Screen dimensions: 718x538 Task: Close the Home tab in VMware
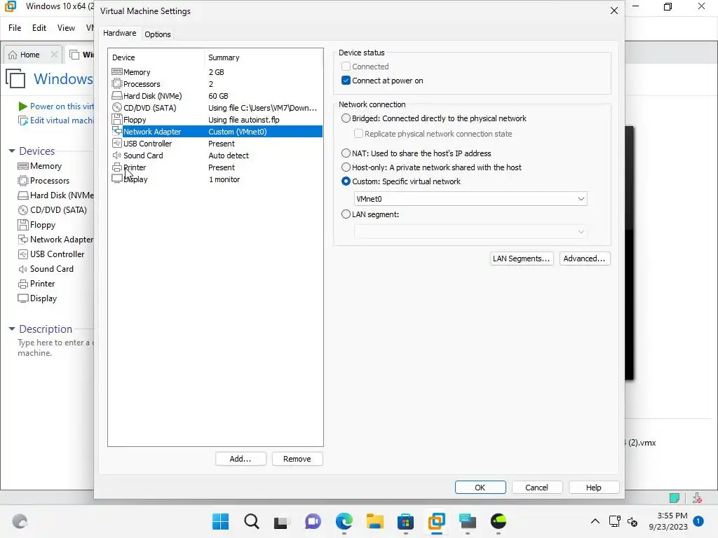click(x=54, y=55)
